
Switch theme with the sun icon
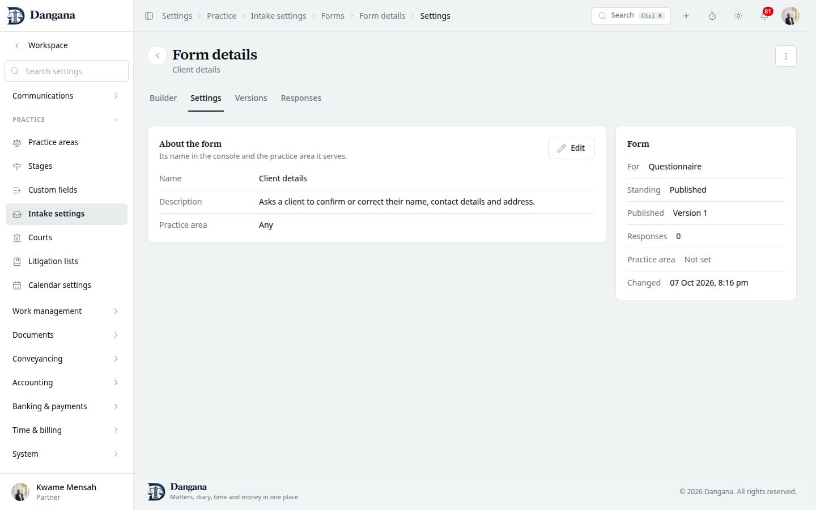738,16
